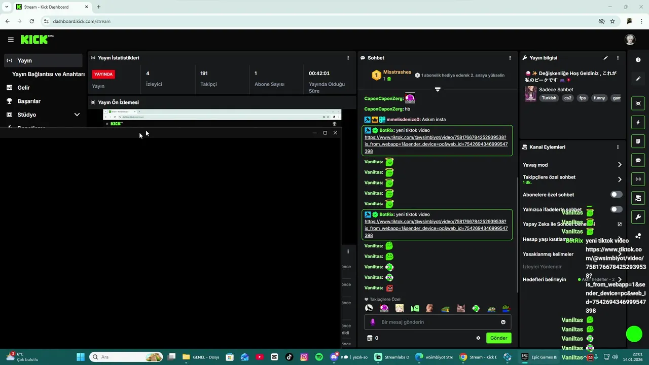
Task: Focus the Bir mesaj gönderin field
Action: (x=438, y=322)
